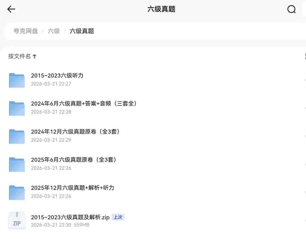Image resolution: width=306 pixels, height=239 pixels.
Task: Open folder icon for 2015~2023六级听力
Action: (x=17, y=80)
